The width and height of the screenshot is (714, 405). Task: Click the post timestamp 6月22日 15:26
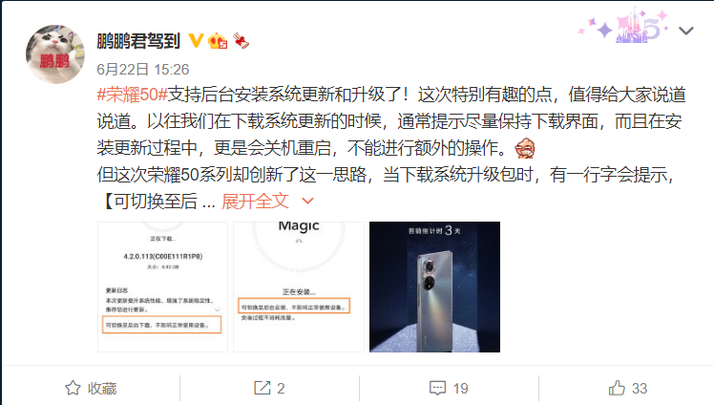point(142,69)
